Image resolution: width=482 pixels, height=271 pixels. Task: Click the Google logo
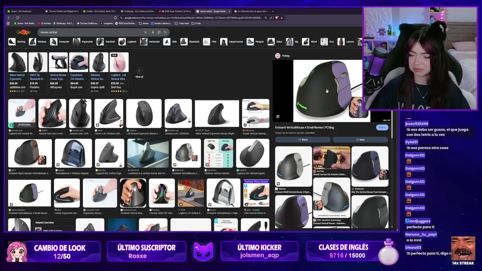coord(23,32)
